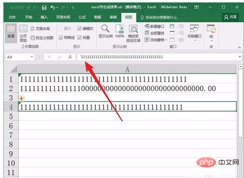Switch to the Formulas (公式) tab
Viewport: 244px width, 178px height.
tap(82, 17)
